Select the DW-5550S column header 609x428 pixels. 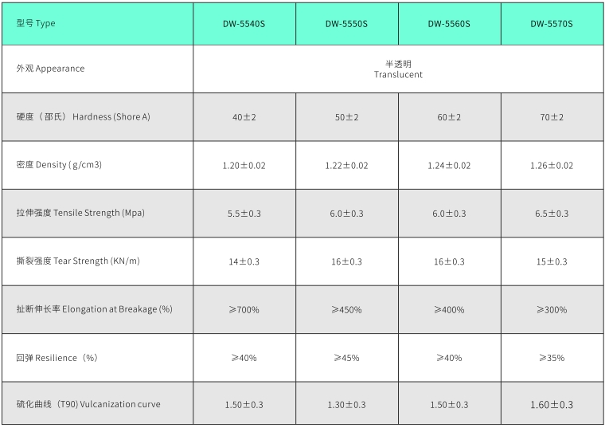346,24
